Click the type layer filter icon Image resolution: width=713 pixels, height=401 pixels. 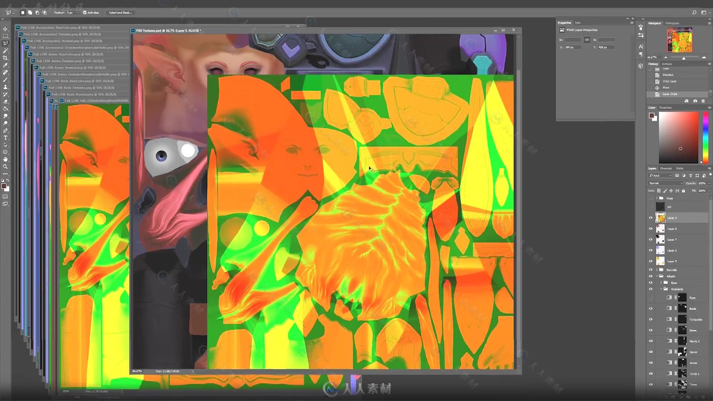[690, 176]
